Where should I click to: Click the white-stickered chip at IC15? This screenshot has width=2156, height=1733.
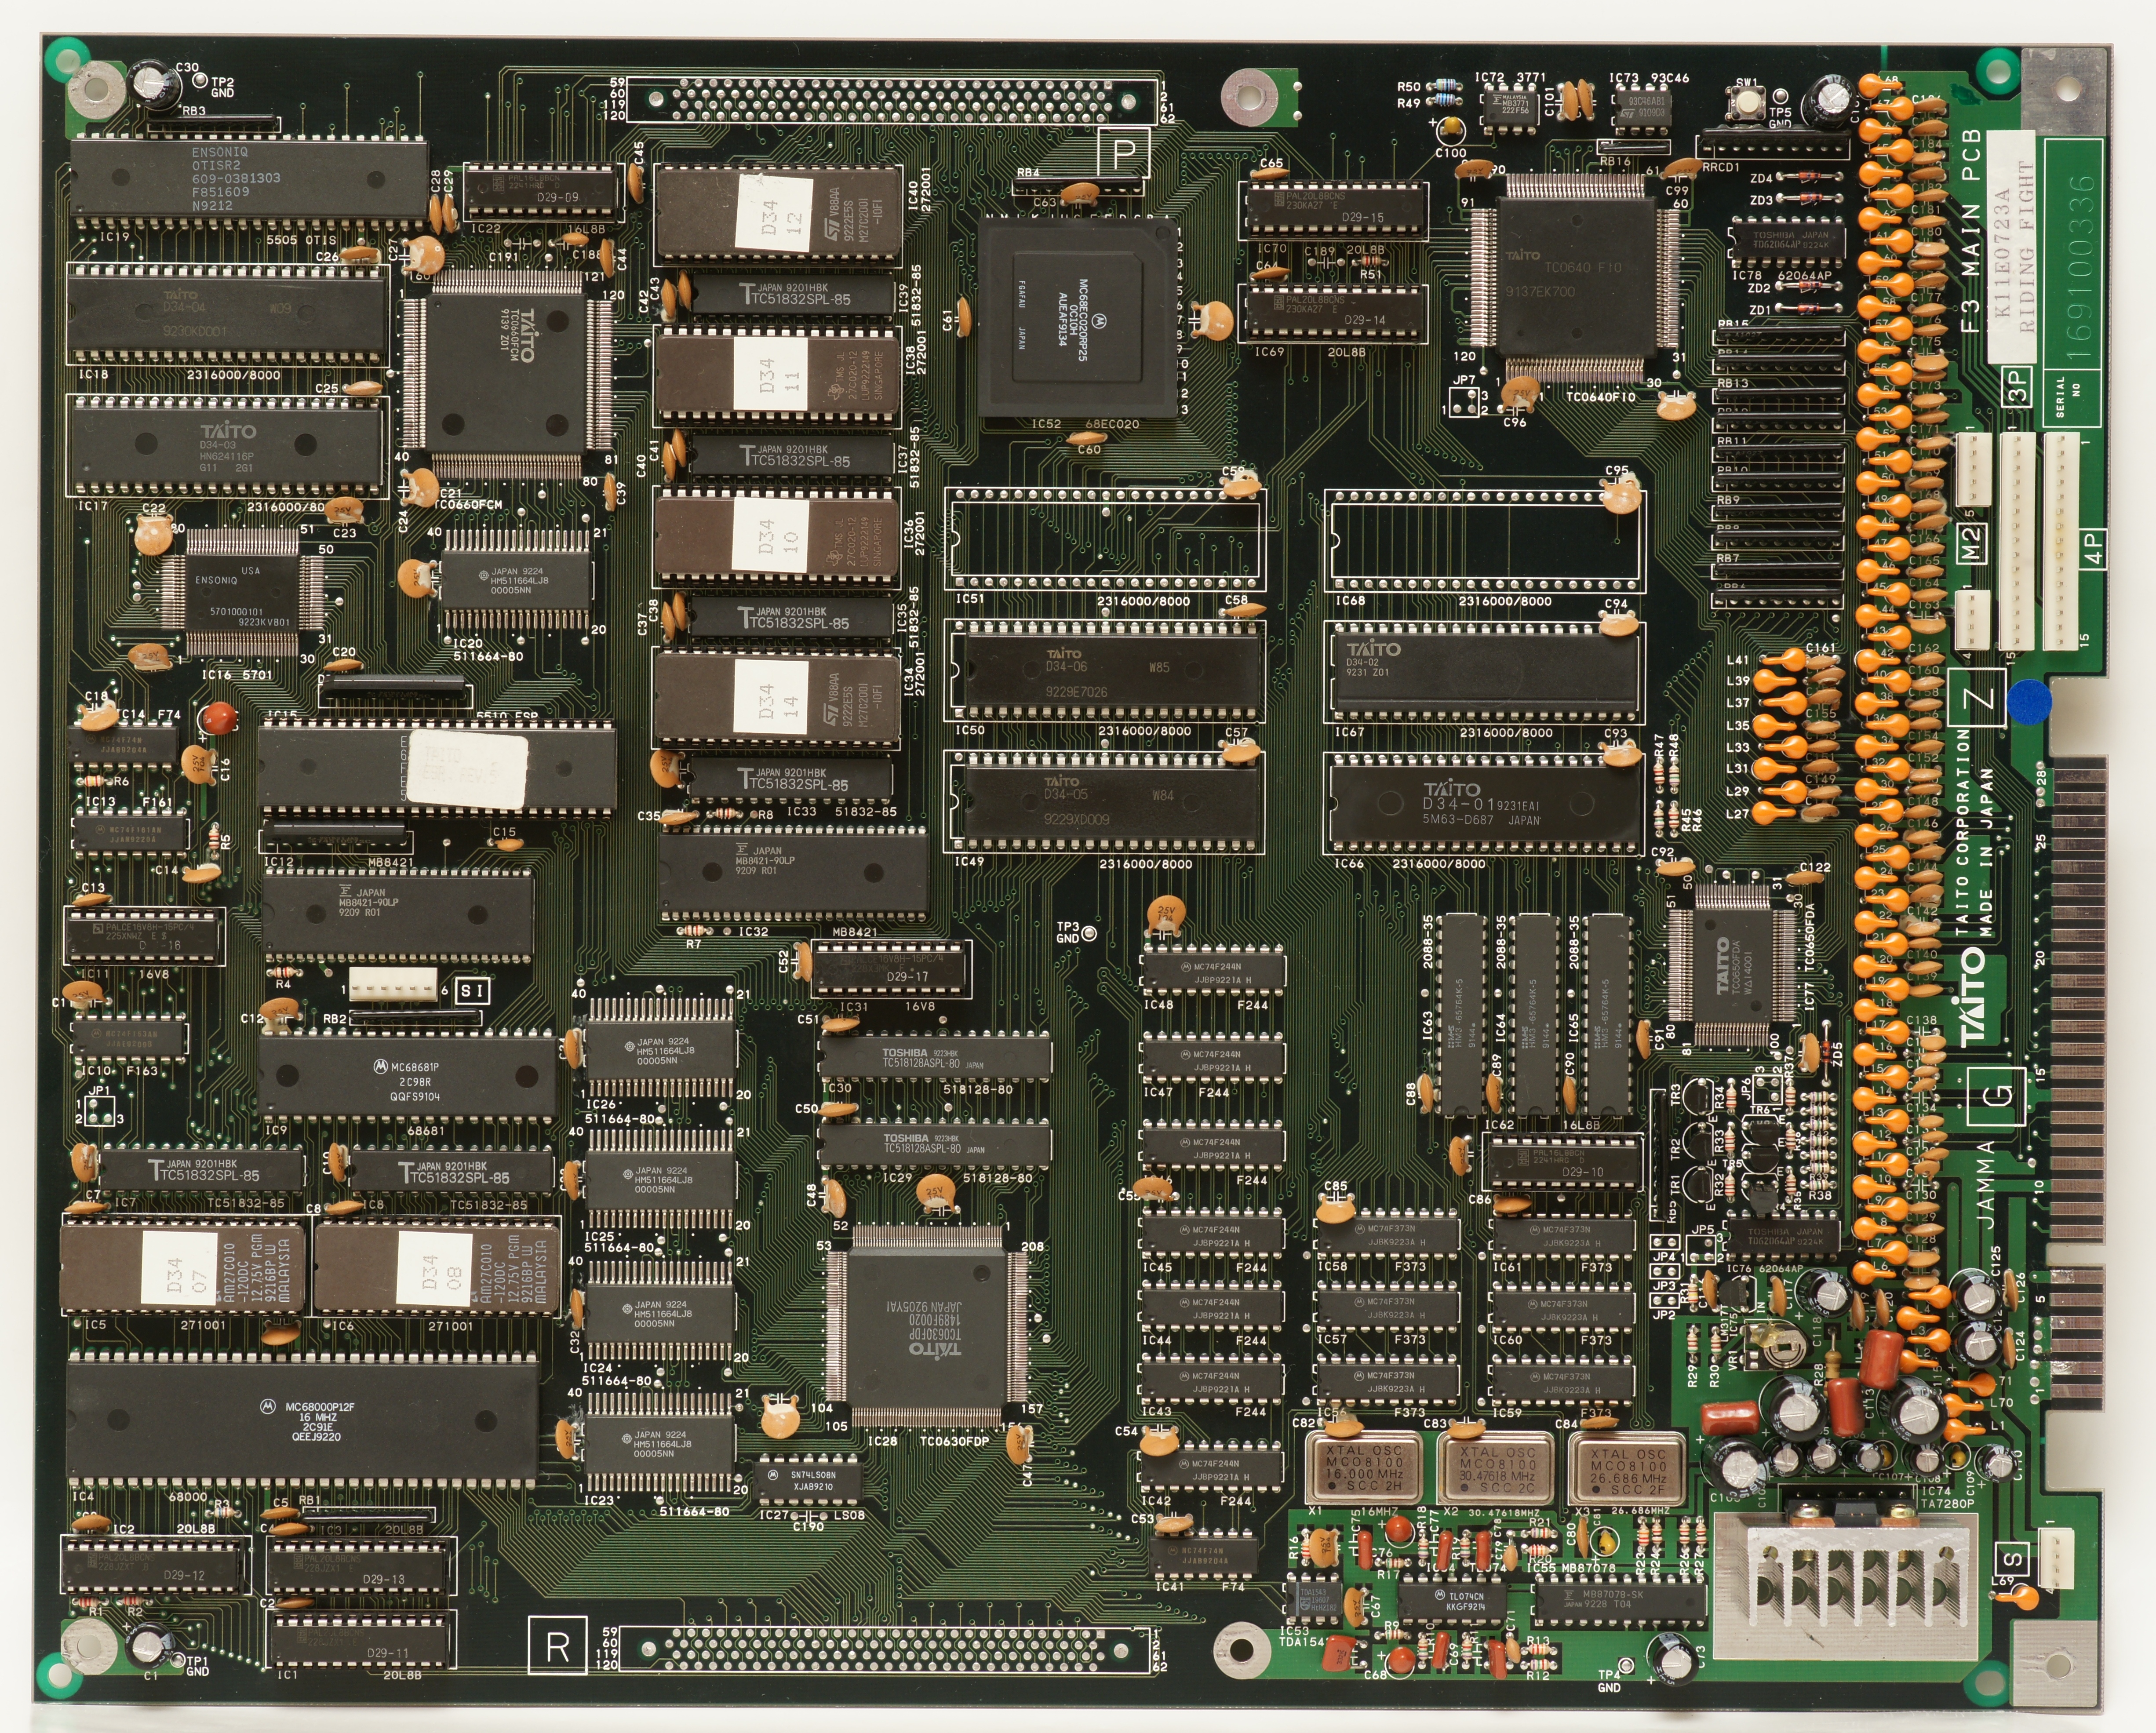coord(437,768)
